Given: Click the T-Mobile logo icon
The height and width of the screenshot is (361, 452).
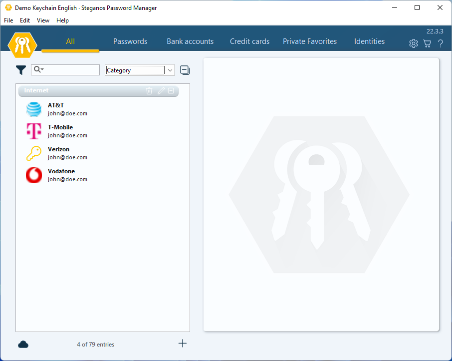Looking at the screenshot, I should click(34, 131).
